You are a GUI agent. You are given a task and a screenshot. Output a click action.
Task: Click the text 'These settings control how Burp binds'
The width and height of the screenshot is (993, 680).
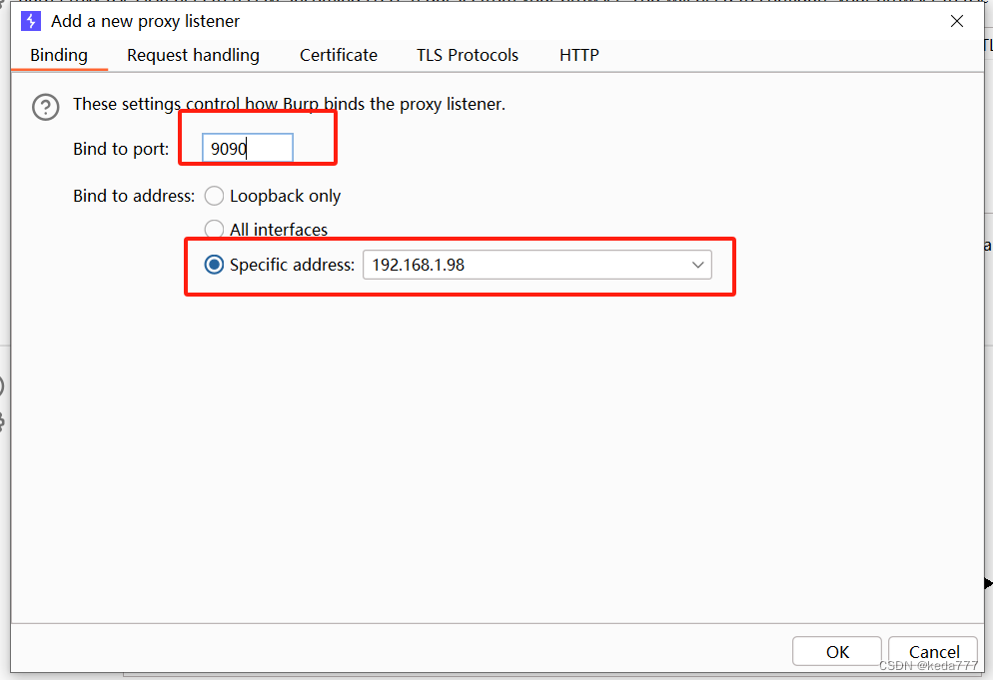(x=219, y=104)
